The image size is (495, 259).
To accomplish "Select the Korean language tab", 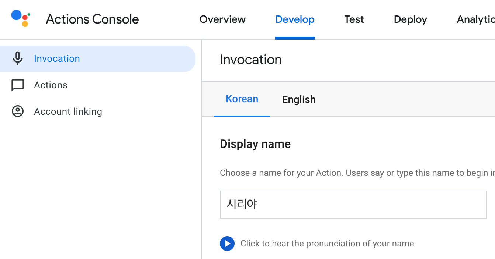I will (242, 99).
